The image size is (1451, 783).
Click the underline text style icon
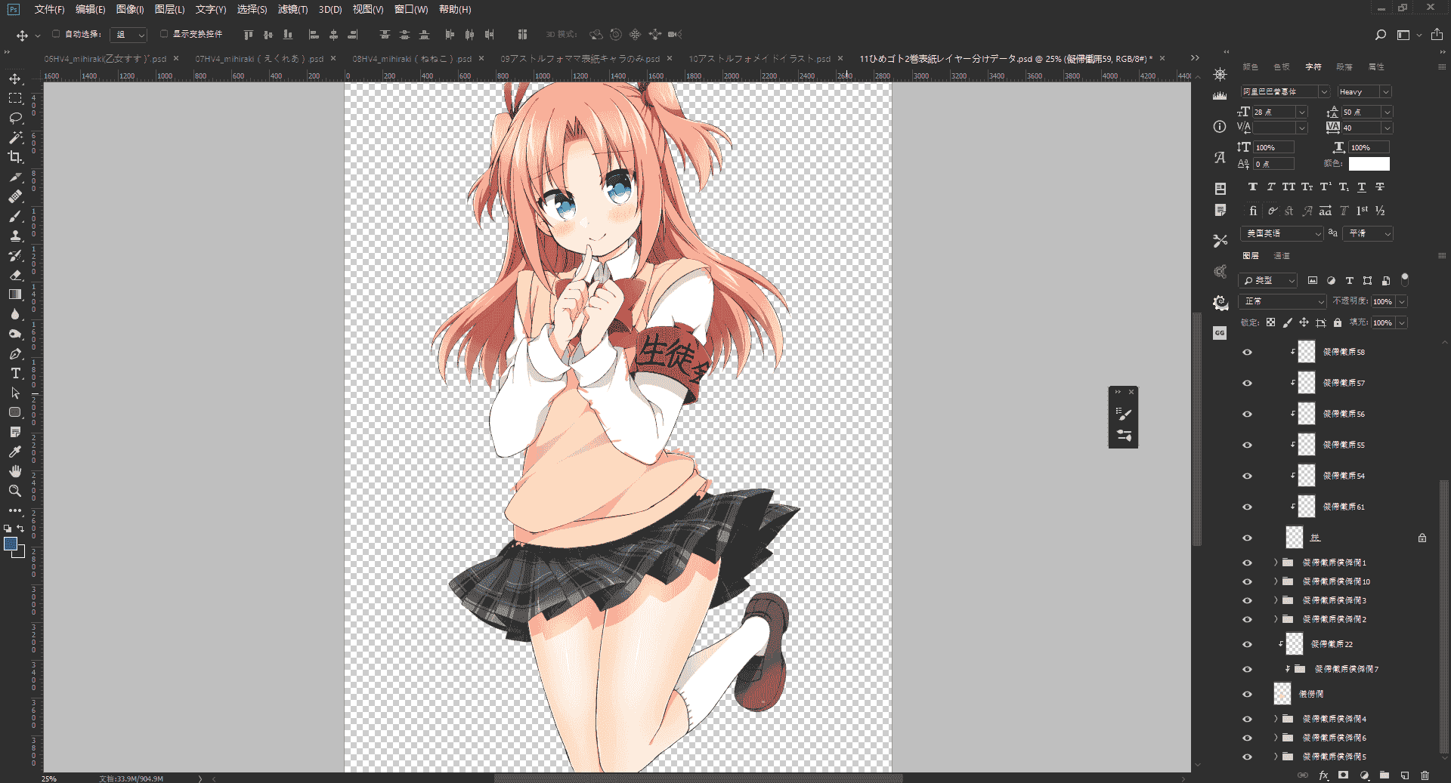(x=1362, y=187)
